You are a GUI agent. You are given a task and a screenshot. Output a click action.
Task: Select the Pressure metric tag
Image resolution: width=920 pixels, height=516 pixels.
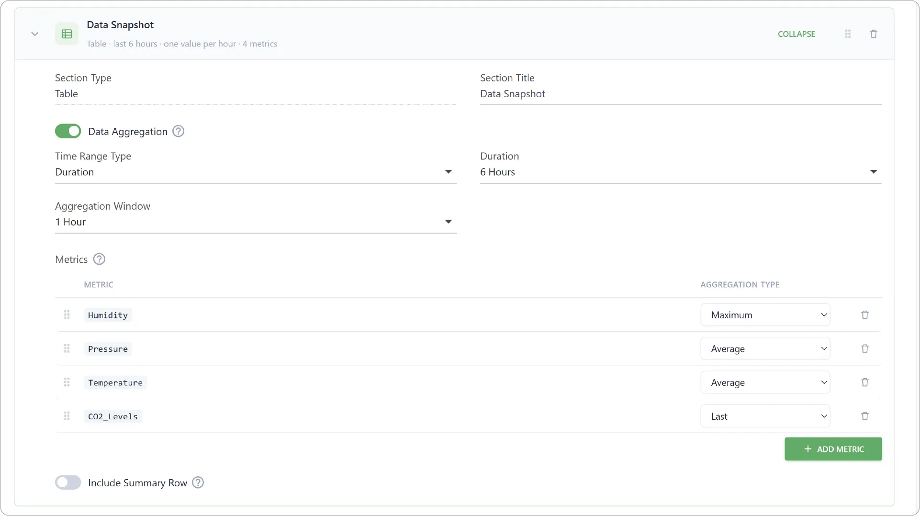pyautogui.click(x=108, y=349)
